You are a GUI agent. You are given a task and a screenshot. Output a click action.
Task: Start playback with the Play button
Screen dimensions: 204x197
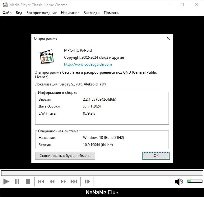[x=6, y=181]
